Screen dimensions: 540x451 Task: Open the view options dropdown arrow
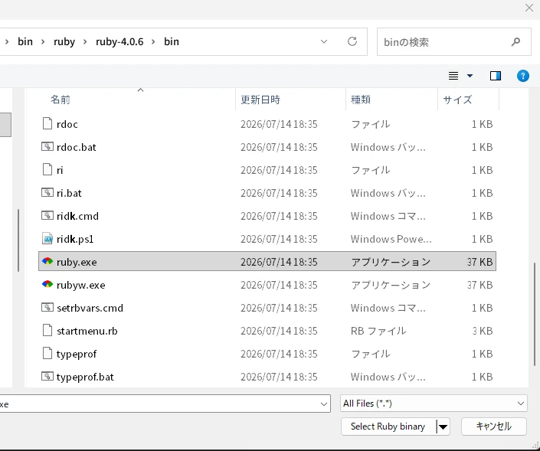click(x=470, y=76)
